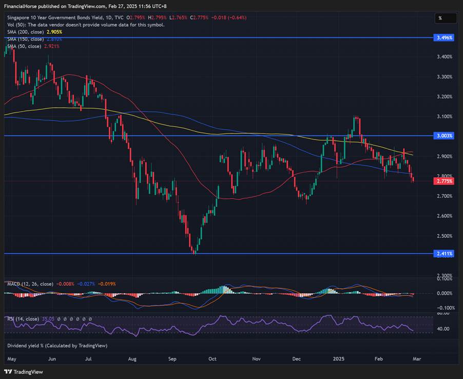Click the MACD (12, 26, close) legend

point(29,284)
